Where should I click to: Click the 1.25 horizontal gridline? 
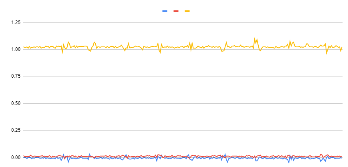pyautogui.click(x=183, y=22)
